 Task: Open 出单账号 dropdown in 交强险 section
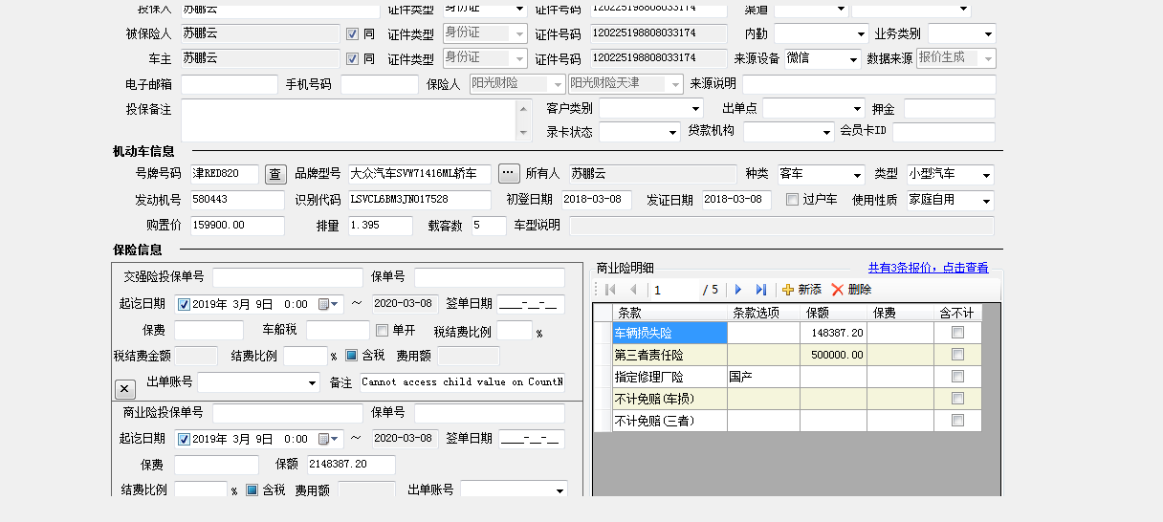[312, 382]
